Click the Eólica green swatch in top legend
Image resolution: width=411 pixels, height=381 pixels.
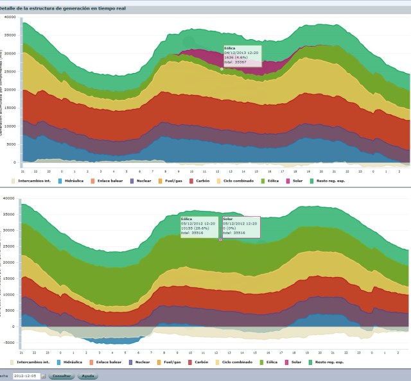[x=263, y=182]
